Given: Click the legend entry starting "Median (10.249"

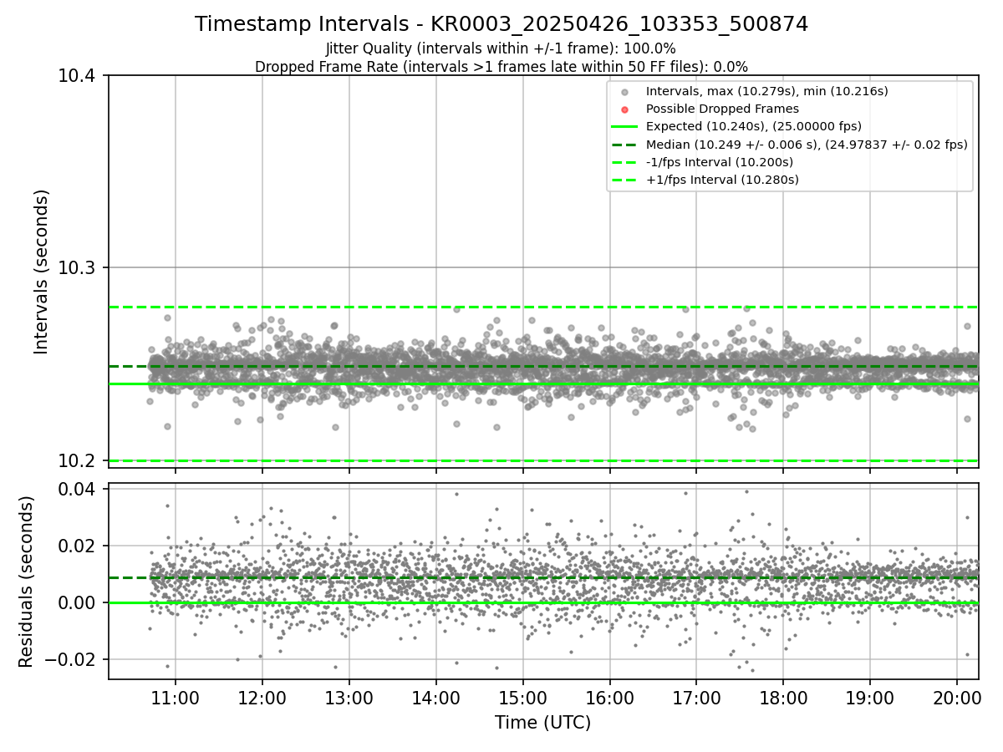Looking at the screenshot, I should [x=807, y=145].
